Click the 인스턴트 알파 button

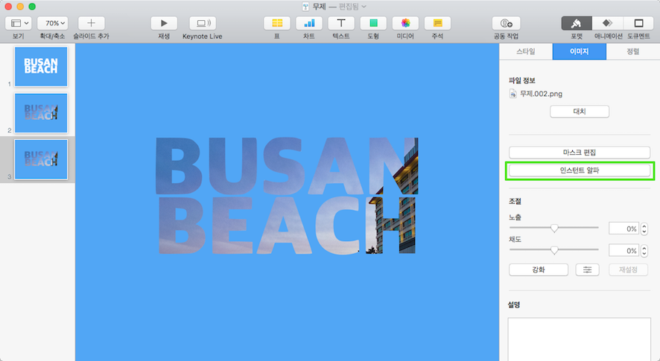point(580,170)
